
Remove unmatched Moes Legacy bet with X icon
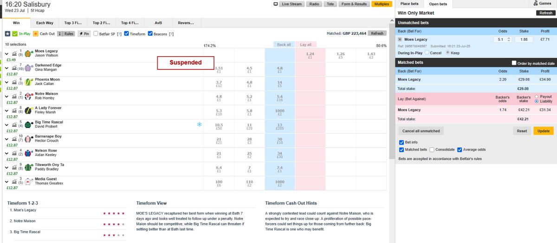(400, 39)
